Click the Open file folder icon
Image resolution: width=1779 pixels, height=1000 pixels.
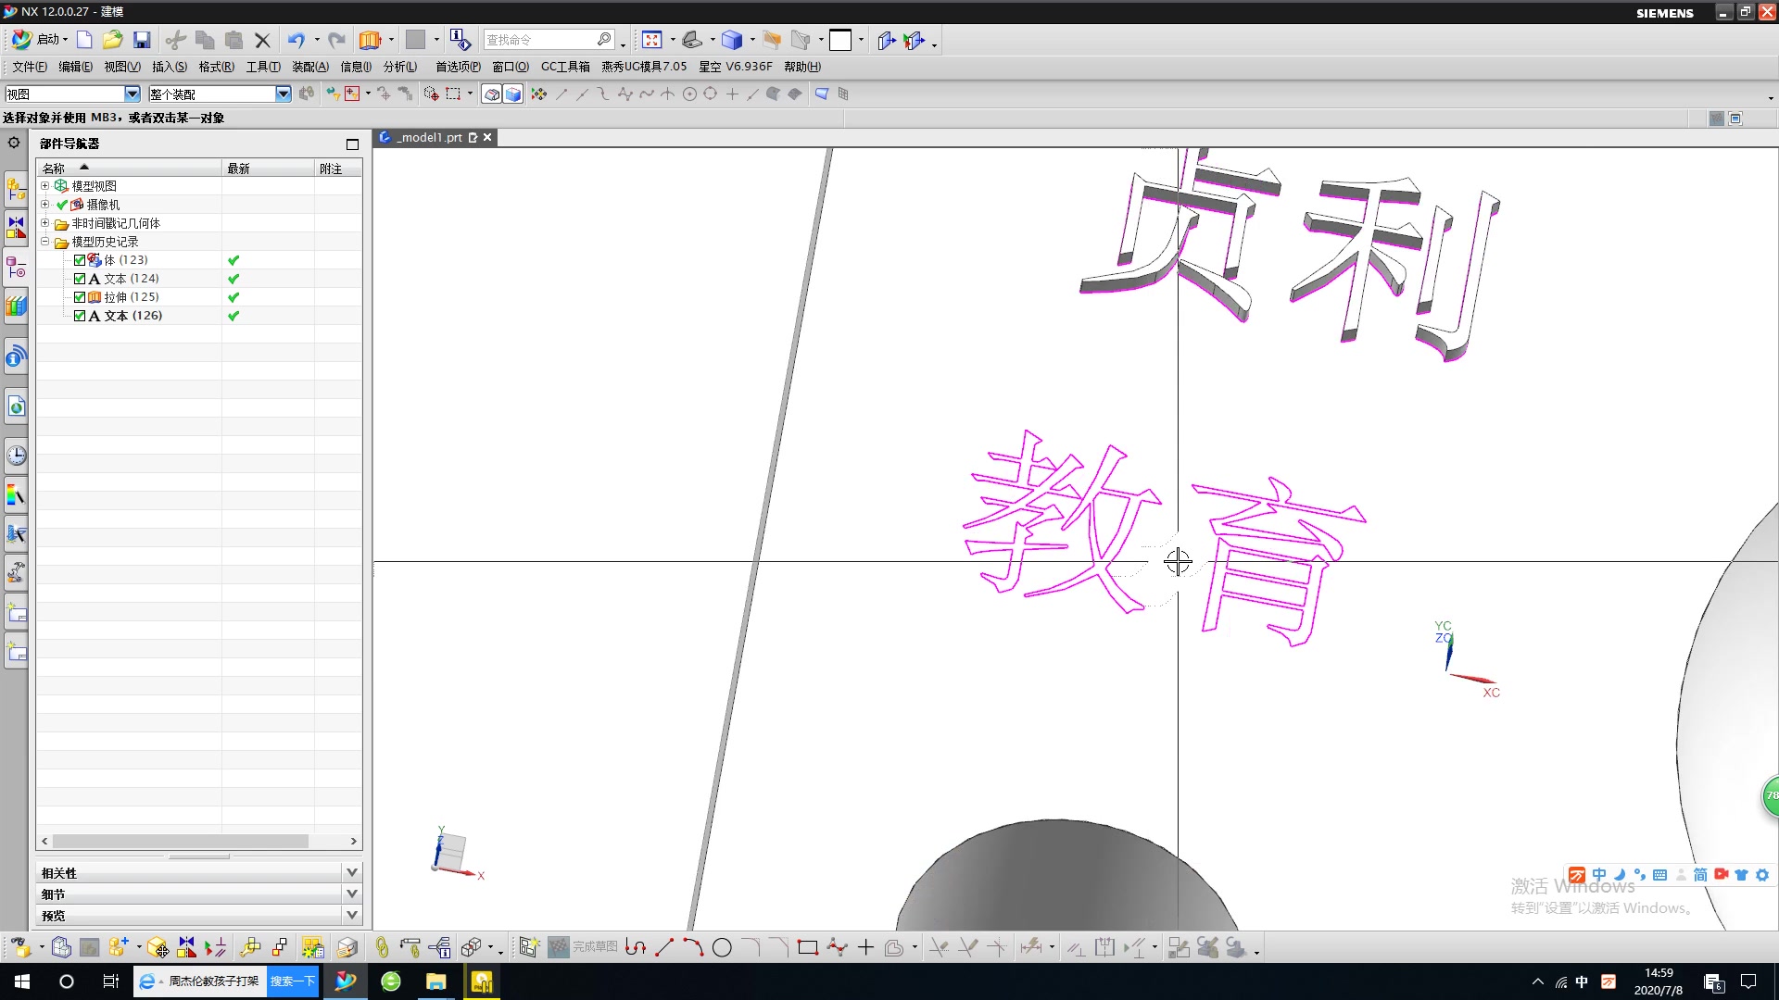click(x=113, y=40)
